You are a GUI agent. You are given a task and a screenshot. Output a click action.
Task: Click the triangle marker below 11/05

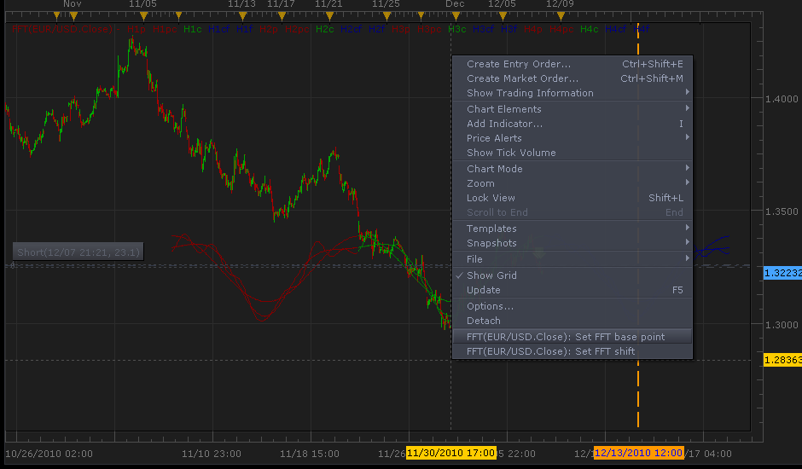coord(143,17)
